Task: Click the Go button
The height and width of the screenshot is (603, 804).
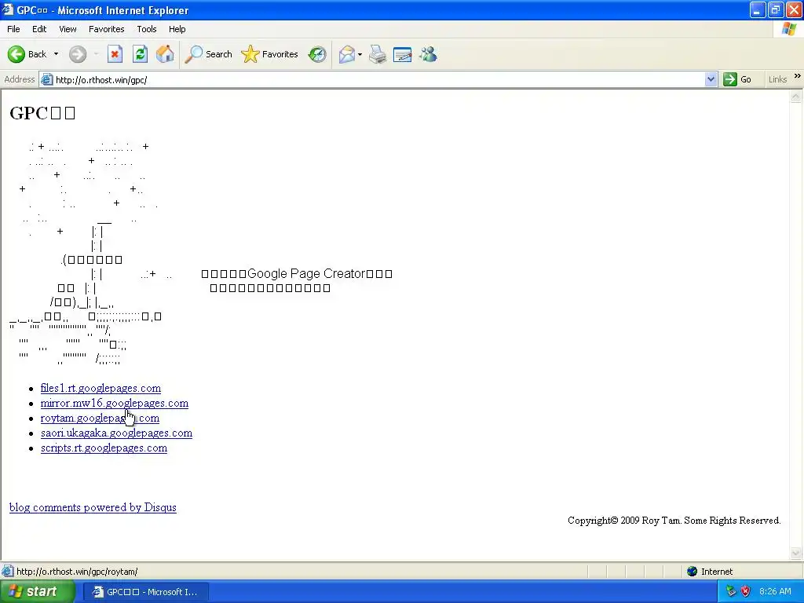Action: point(737,79)
